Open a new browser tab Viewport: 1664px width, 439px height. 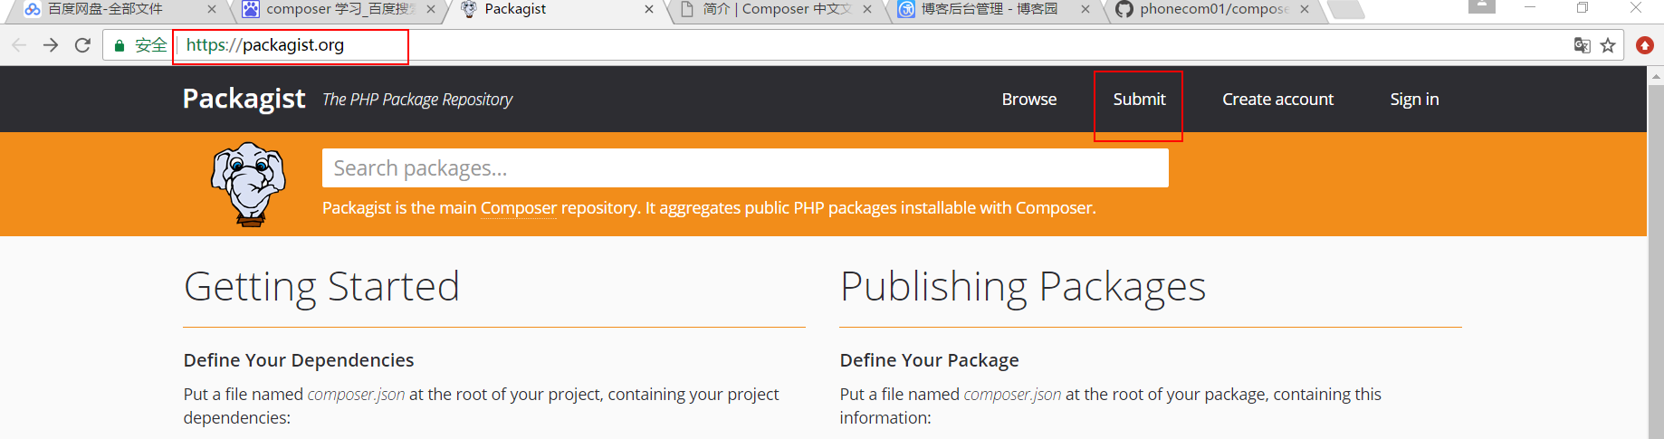[1347, 9]
